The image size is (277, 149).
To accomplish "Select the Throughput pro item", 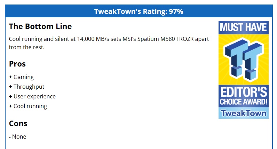I will (27, 87).
